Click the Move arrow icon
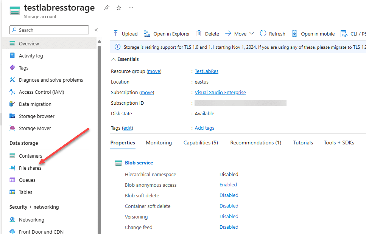The image size is (366, 234). pyautogui.click(x=228, y=34)
